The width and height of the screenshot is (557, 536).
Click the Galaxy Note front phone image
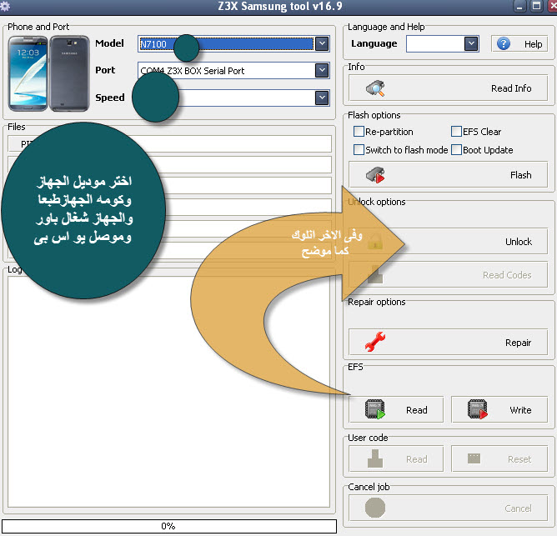point(28,73)
